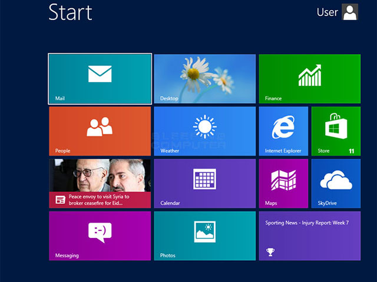377x282 pixels.
Task: Open the Desktop tile with daisies
Action: pyautogui.click(x=204, y=79)
